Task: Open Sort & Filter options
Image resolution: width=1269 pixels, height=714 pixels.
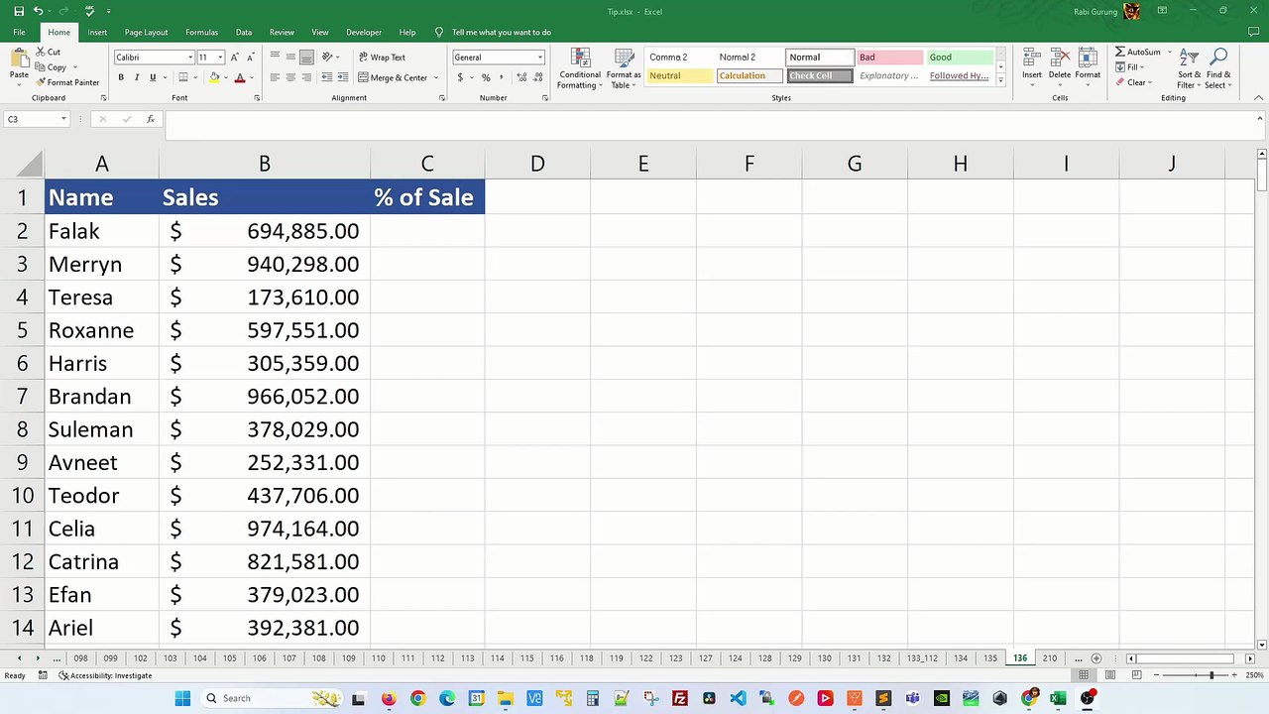Action: (x=1189, y=68)
